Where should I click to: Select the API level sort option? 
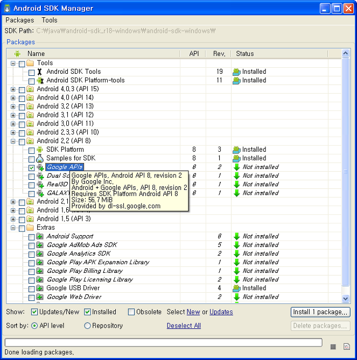click(34, 326)
